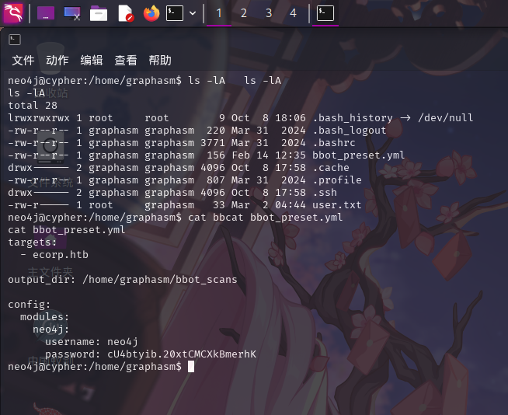
Task: Switch to workspace 2
Action: point(244,13)
